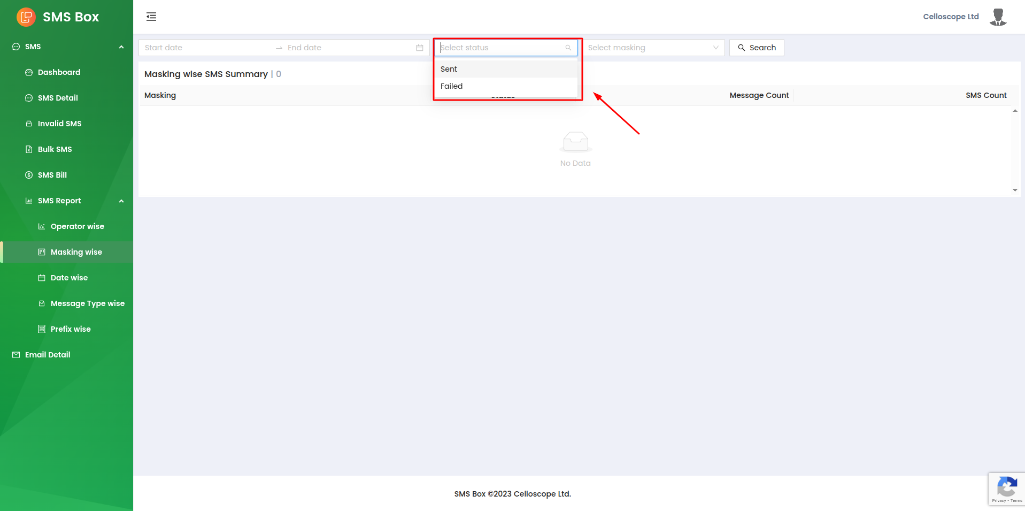Image resolution: width=1025 pixels, height=511 pixels.
Task: Collapse the SMS menu group
Action: pos(121,47)
